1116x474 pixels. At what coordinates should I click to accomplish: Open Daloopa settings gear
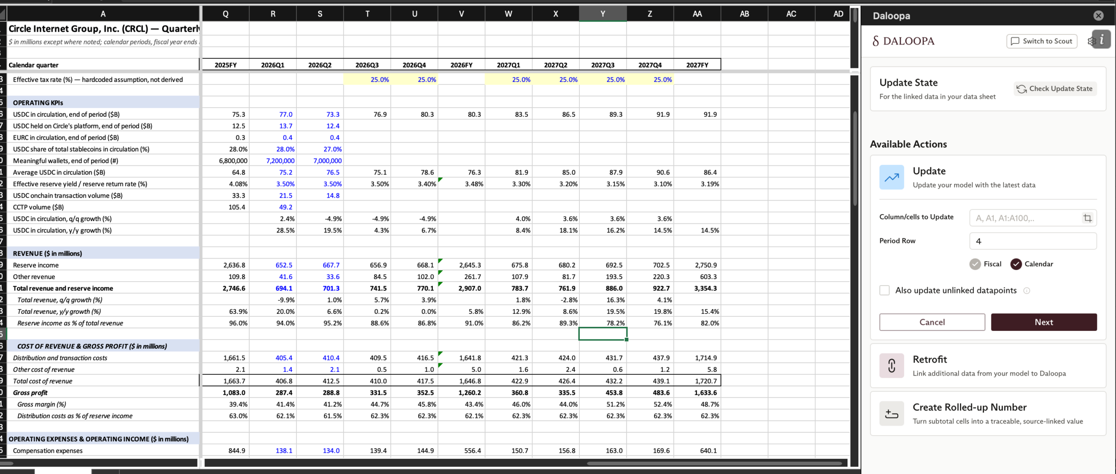tap(1092, 41)
